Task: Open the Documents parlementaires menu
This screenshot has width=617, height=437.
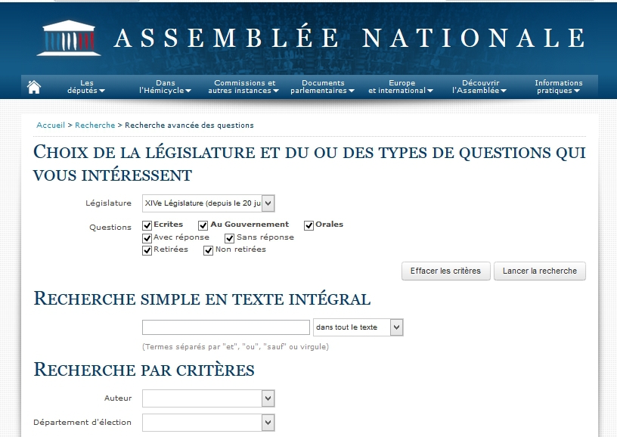Action: [x=323, y=86]
